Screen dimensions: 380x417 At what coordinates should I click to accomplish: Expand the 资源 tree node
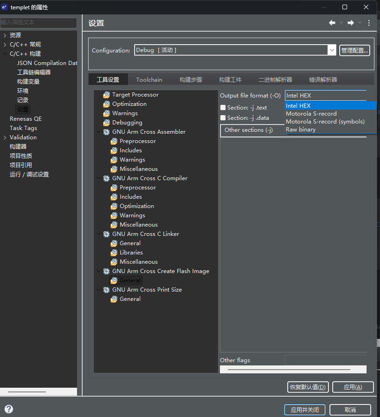click(5, 35)
